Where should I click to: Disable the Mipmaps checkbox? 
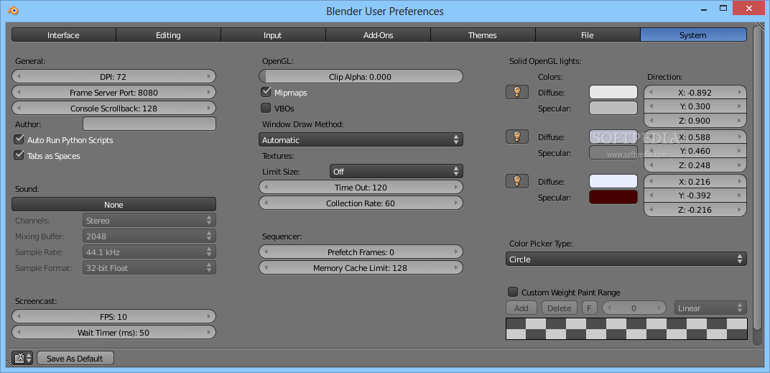click(266, 93)
